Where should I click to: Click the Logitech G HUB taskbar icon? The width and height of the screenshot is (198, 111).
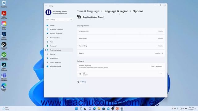click(113, 109)
